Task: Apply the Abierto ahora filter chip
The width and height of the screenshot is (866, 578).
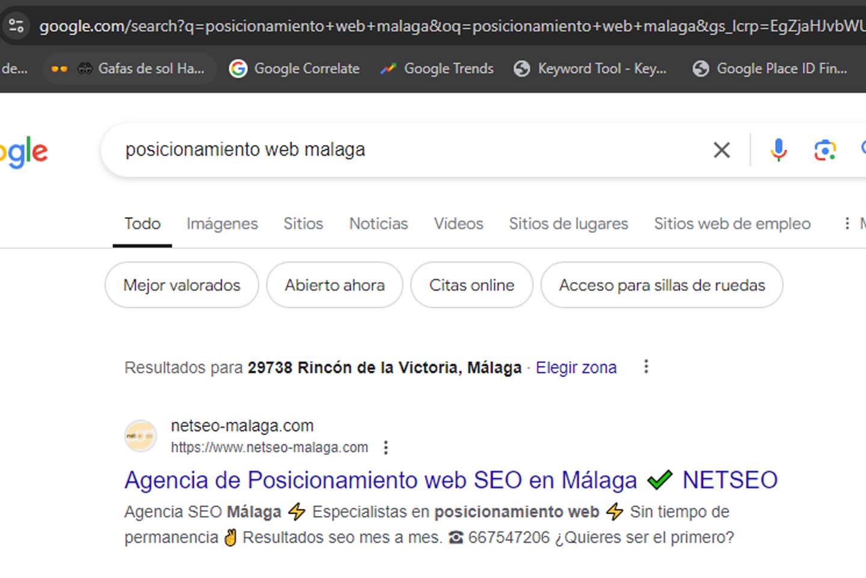Action: 334,285
